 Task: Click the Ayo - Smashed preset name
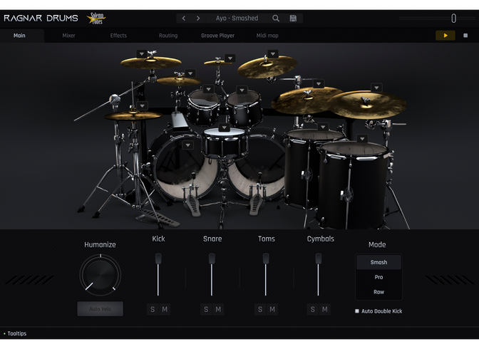pyautogui.click(x=237, y=19)
